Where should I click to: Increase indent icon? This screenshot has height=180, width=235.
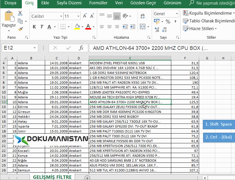coord(133,27)
